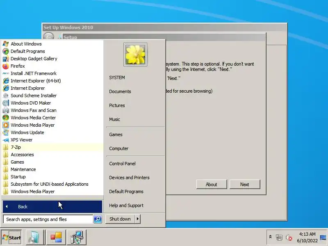Click the taskbar clock

click(307, 237)
